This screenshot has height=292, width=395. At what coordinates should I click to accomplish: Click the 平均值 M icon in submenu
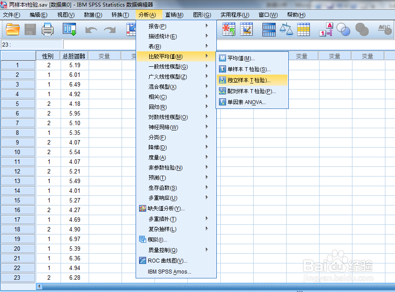(223, 58)
